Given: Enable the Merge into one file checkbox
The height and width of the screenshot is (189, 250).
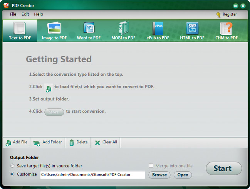Looking at the screenshot, I should [151, 166].
